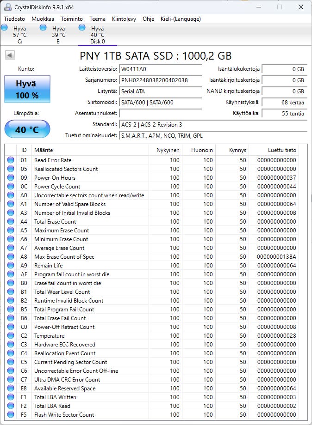Click the status orb for Power-Off Retract Count
The height and width of the screenshot is (425, 312).
pyautogui.click(x=11, y=327)
